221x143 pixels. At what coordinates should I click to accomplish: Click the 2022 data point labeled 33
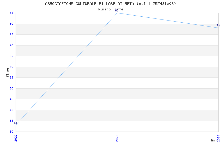(x=16, y=125)
